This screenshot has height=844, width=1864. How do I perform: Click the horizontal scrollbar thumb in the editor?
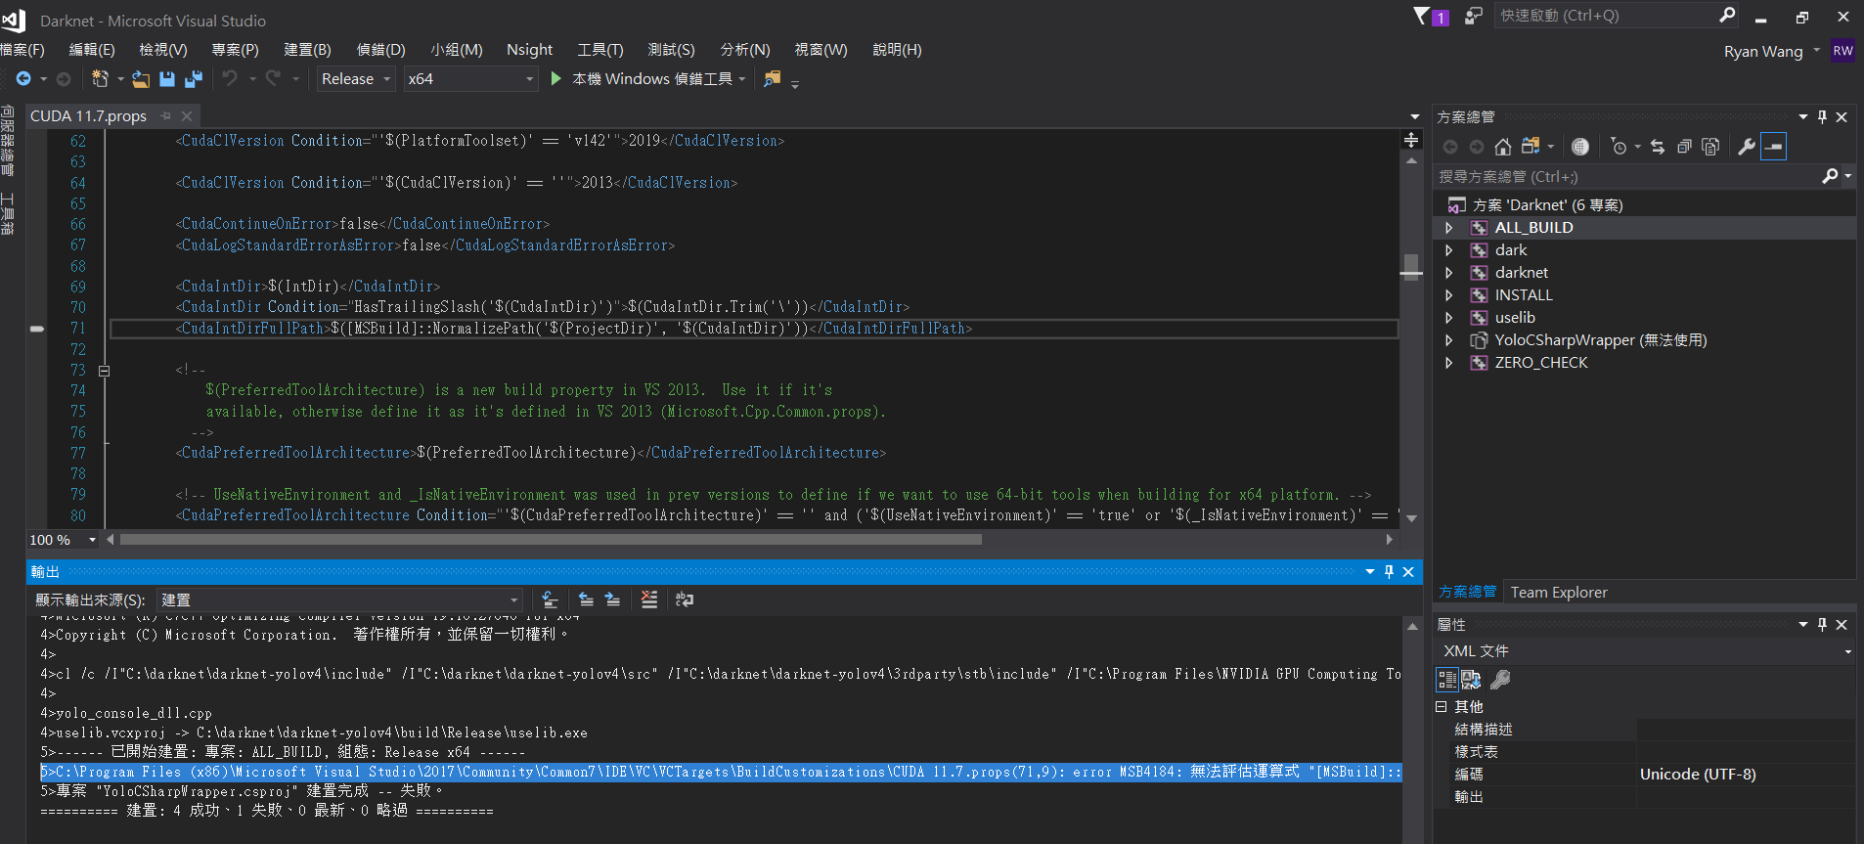pos(551,540)
